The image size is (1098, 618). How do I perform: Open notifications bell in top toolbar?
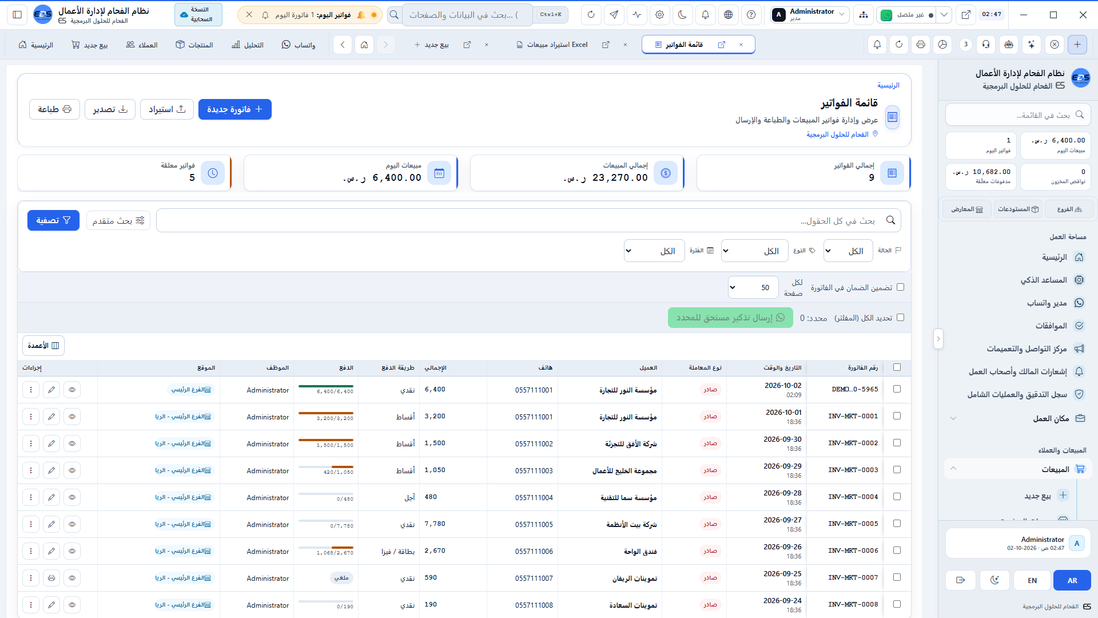(x=705, y=15)
